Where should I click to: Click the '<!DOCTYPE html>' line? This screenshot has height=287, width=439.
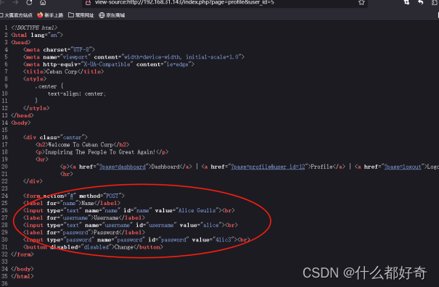tap(34, 28)
